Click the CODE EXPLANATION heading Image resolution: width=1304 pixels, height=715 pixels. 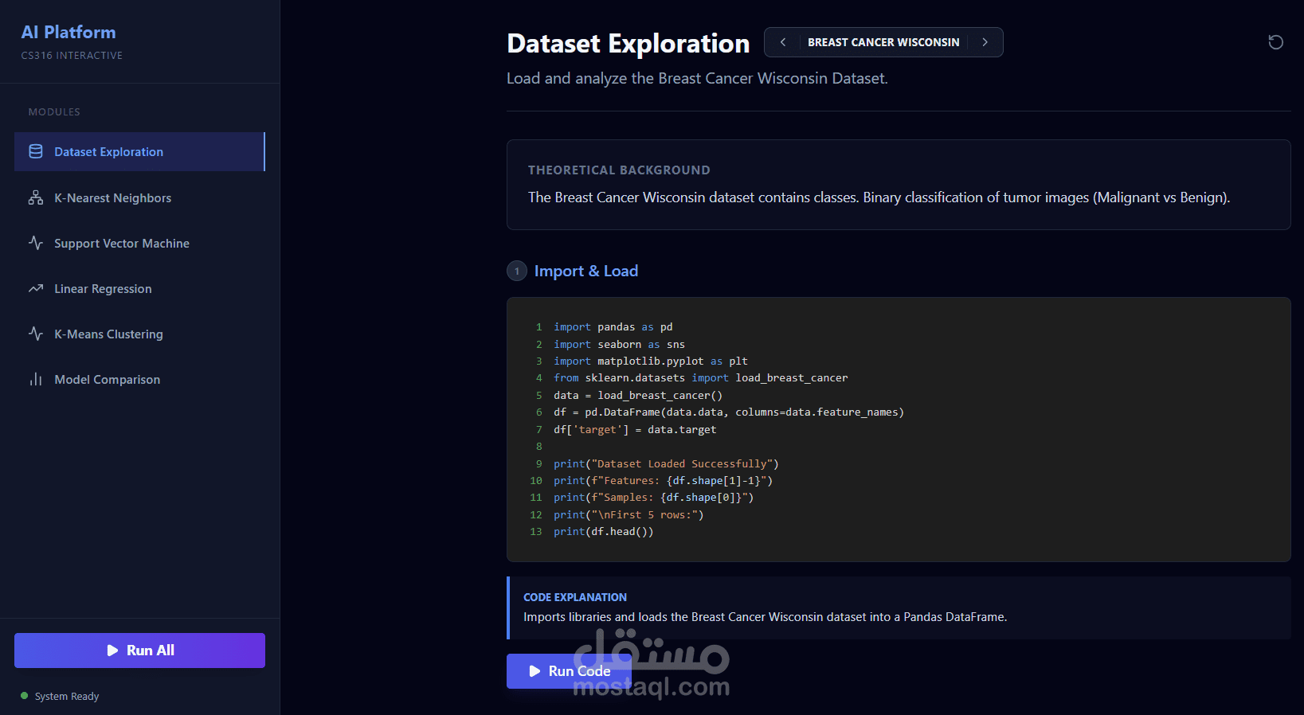coord(575,597)
